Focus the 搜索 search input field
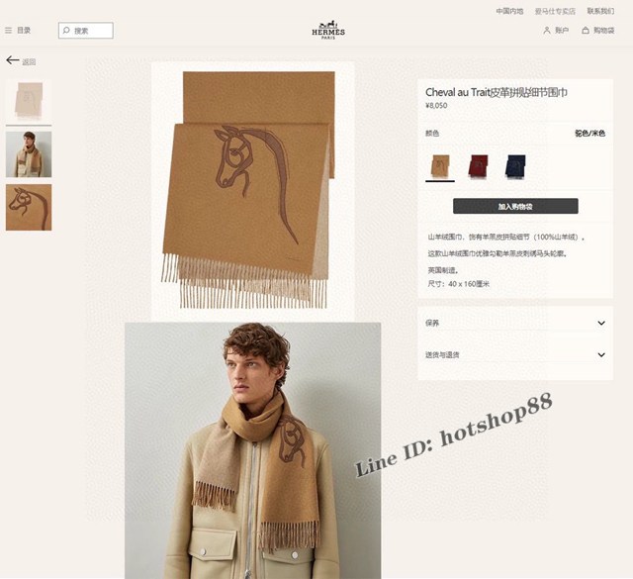633x579 pixels. click(86, 31)
